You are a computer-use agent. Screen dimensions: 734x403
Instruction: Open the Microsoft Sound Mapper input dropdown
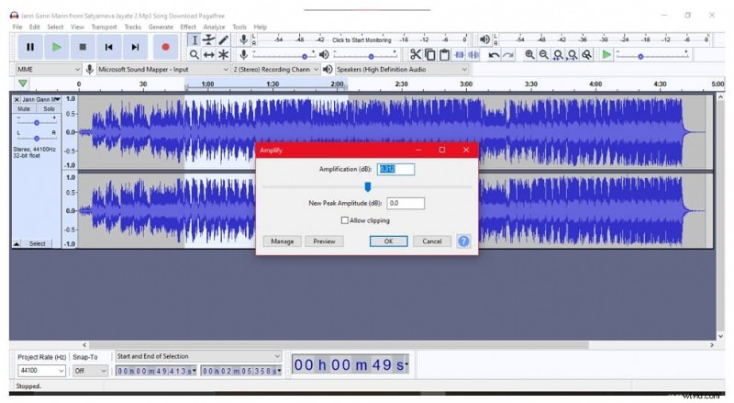click(x=163, y=70)
